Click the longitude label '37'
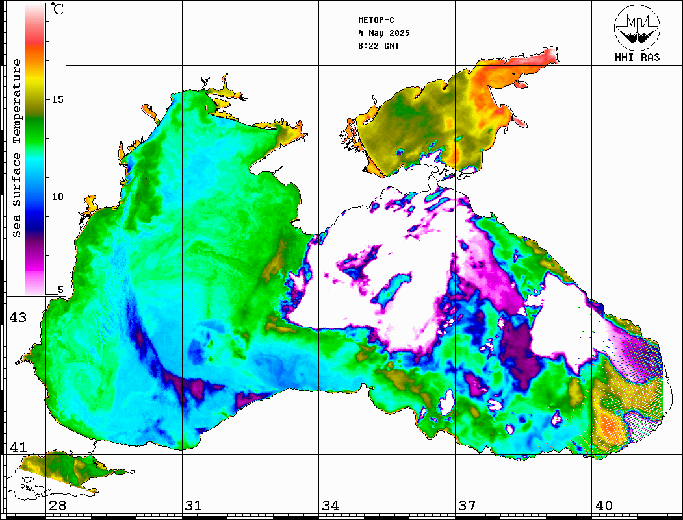Viewport: 683px width, 520px height. click(467, 505)
